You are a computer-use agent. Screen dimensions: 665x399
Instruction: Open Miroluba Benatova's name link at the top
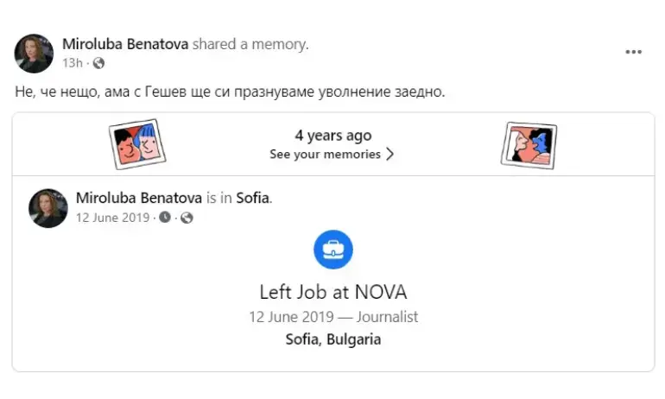coord(125,43)
